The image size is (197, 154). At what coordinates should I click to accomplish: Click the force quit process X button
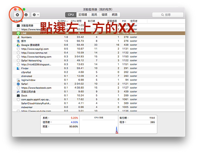coord(17,15)
